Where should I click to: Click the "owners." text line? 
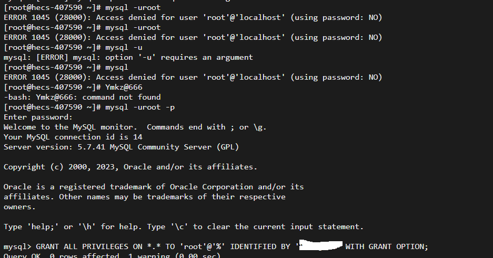pos(19,207)
